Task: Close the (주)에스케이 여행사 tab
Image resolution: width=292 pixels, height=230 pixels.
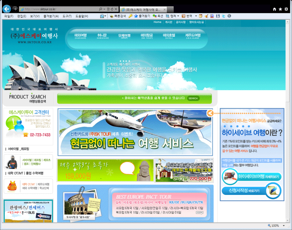Action: point(165,9)
